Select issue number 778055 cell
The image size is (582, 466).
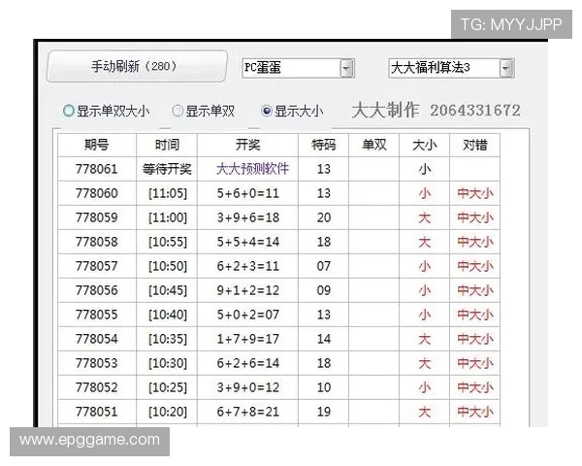click(97, 315)
